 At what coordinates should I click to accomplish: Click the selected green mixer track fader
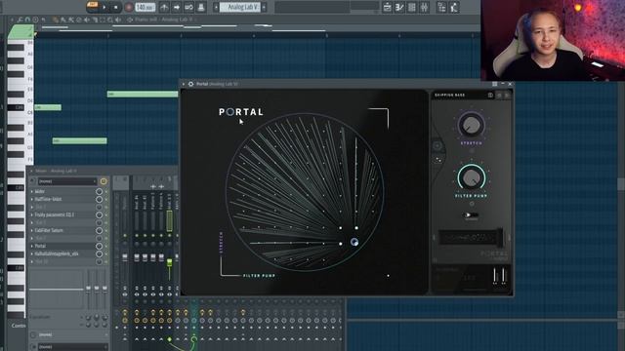169,262
